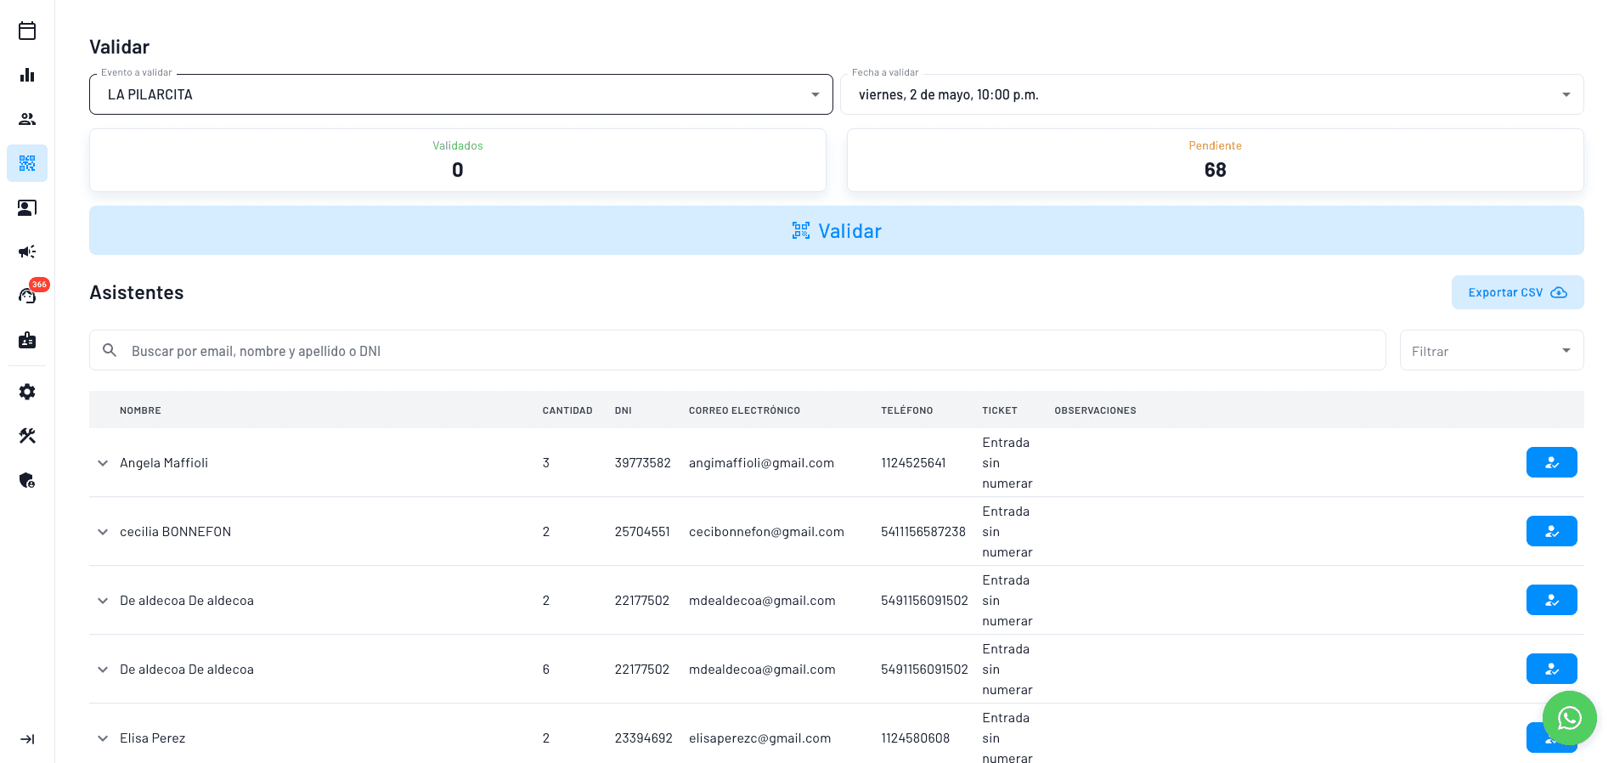Open the tools wrench and hammer icon
Screen dimensions: 1614x763
27,436
